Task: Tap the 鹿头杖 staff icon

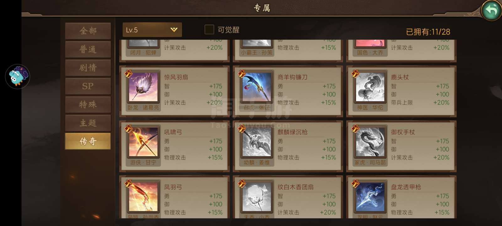Action: tap(370, 87)
